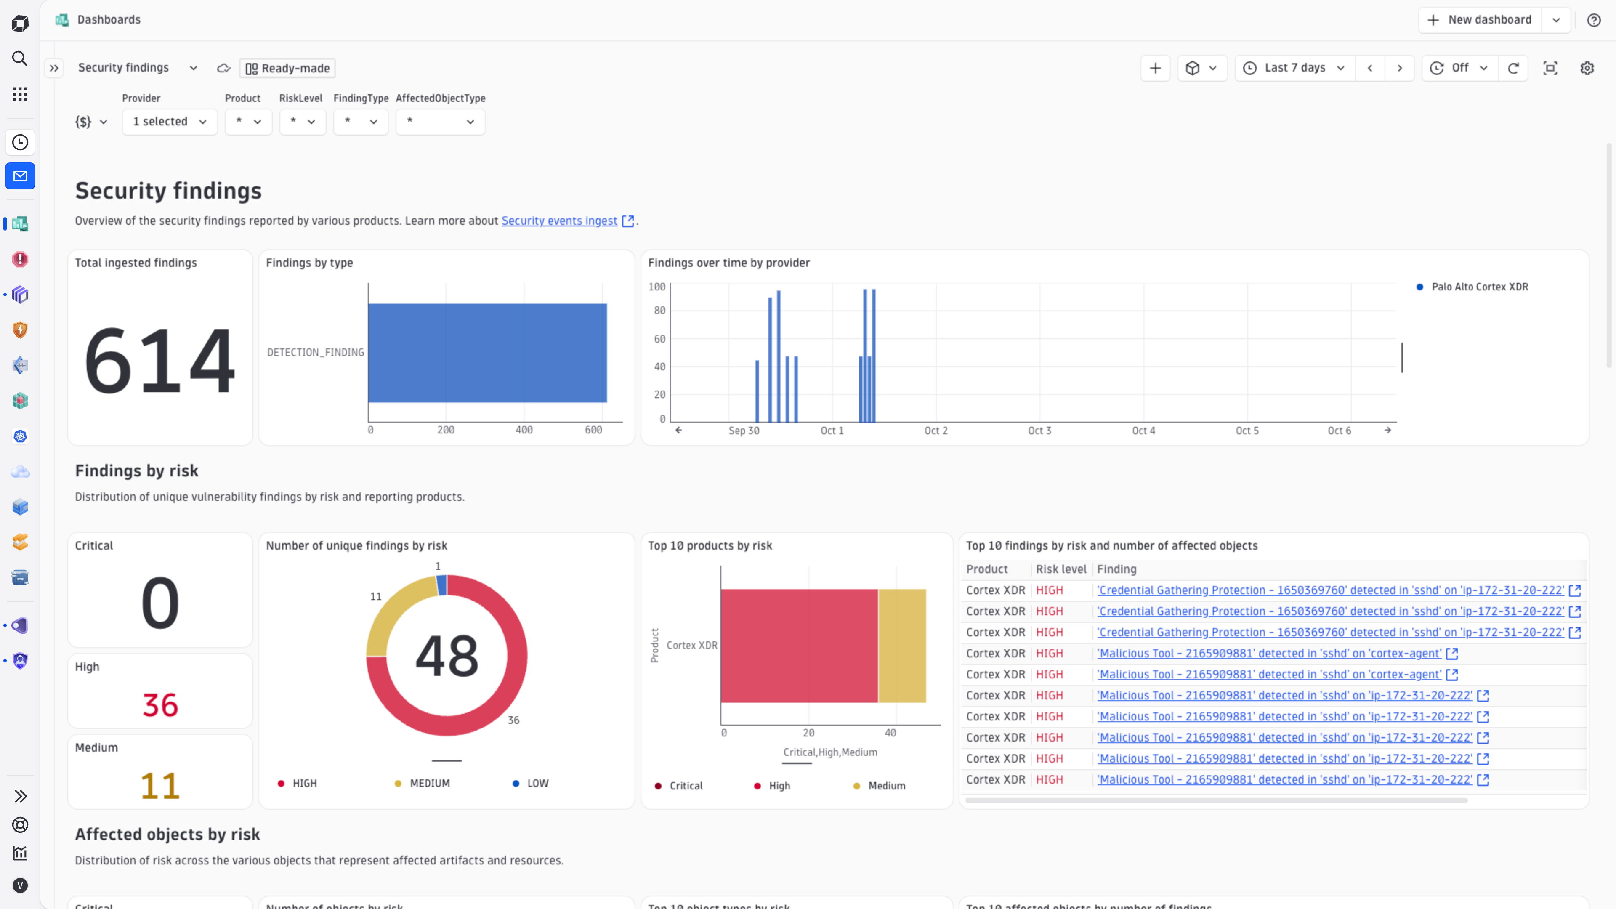Open the RiskLevel filter dropdown

[303, 122]
